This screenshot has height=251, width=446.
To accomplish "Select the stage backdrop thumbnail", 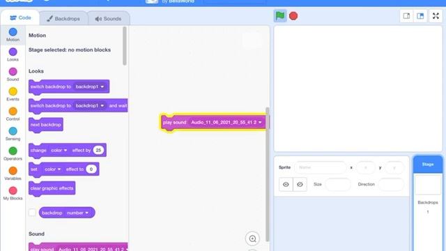I will tap(428, 185).
